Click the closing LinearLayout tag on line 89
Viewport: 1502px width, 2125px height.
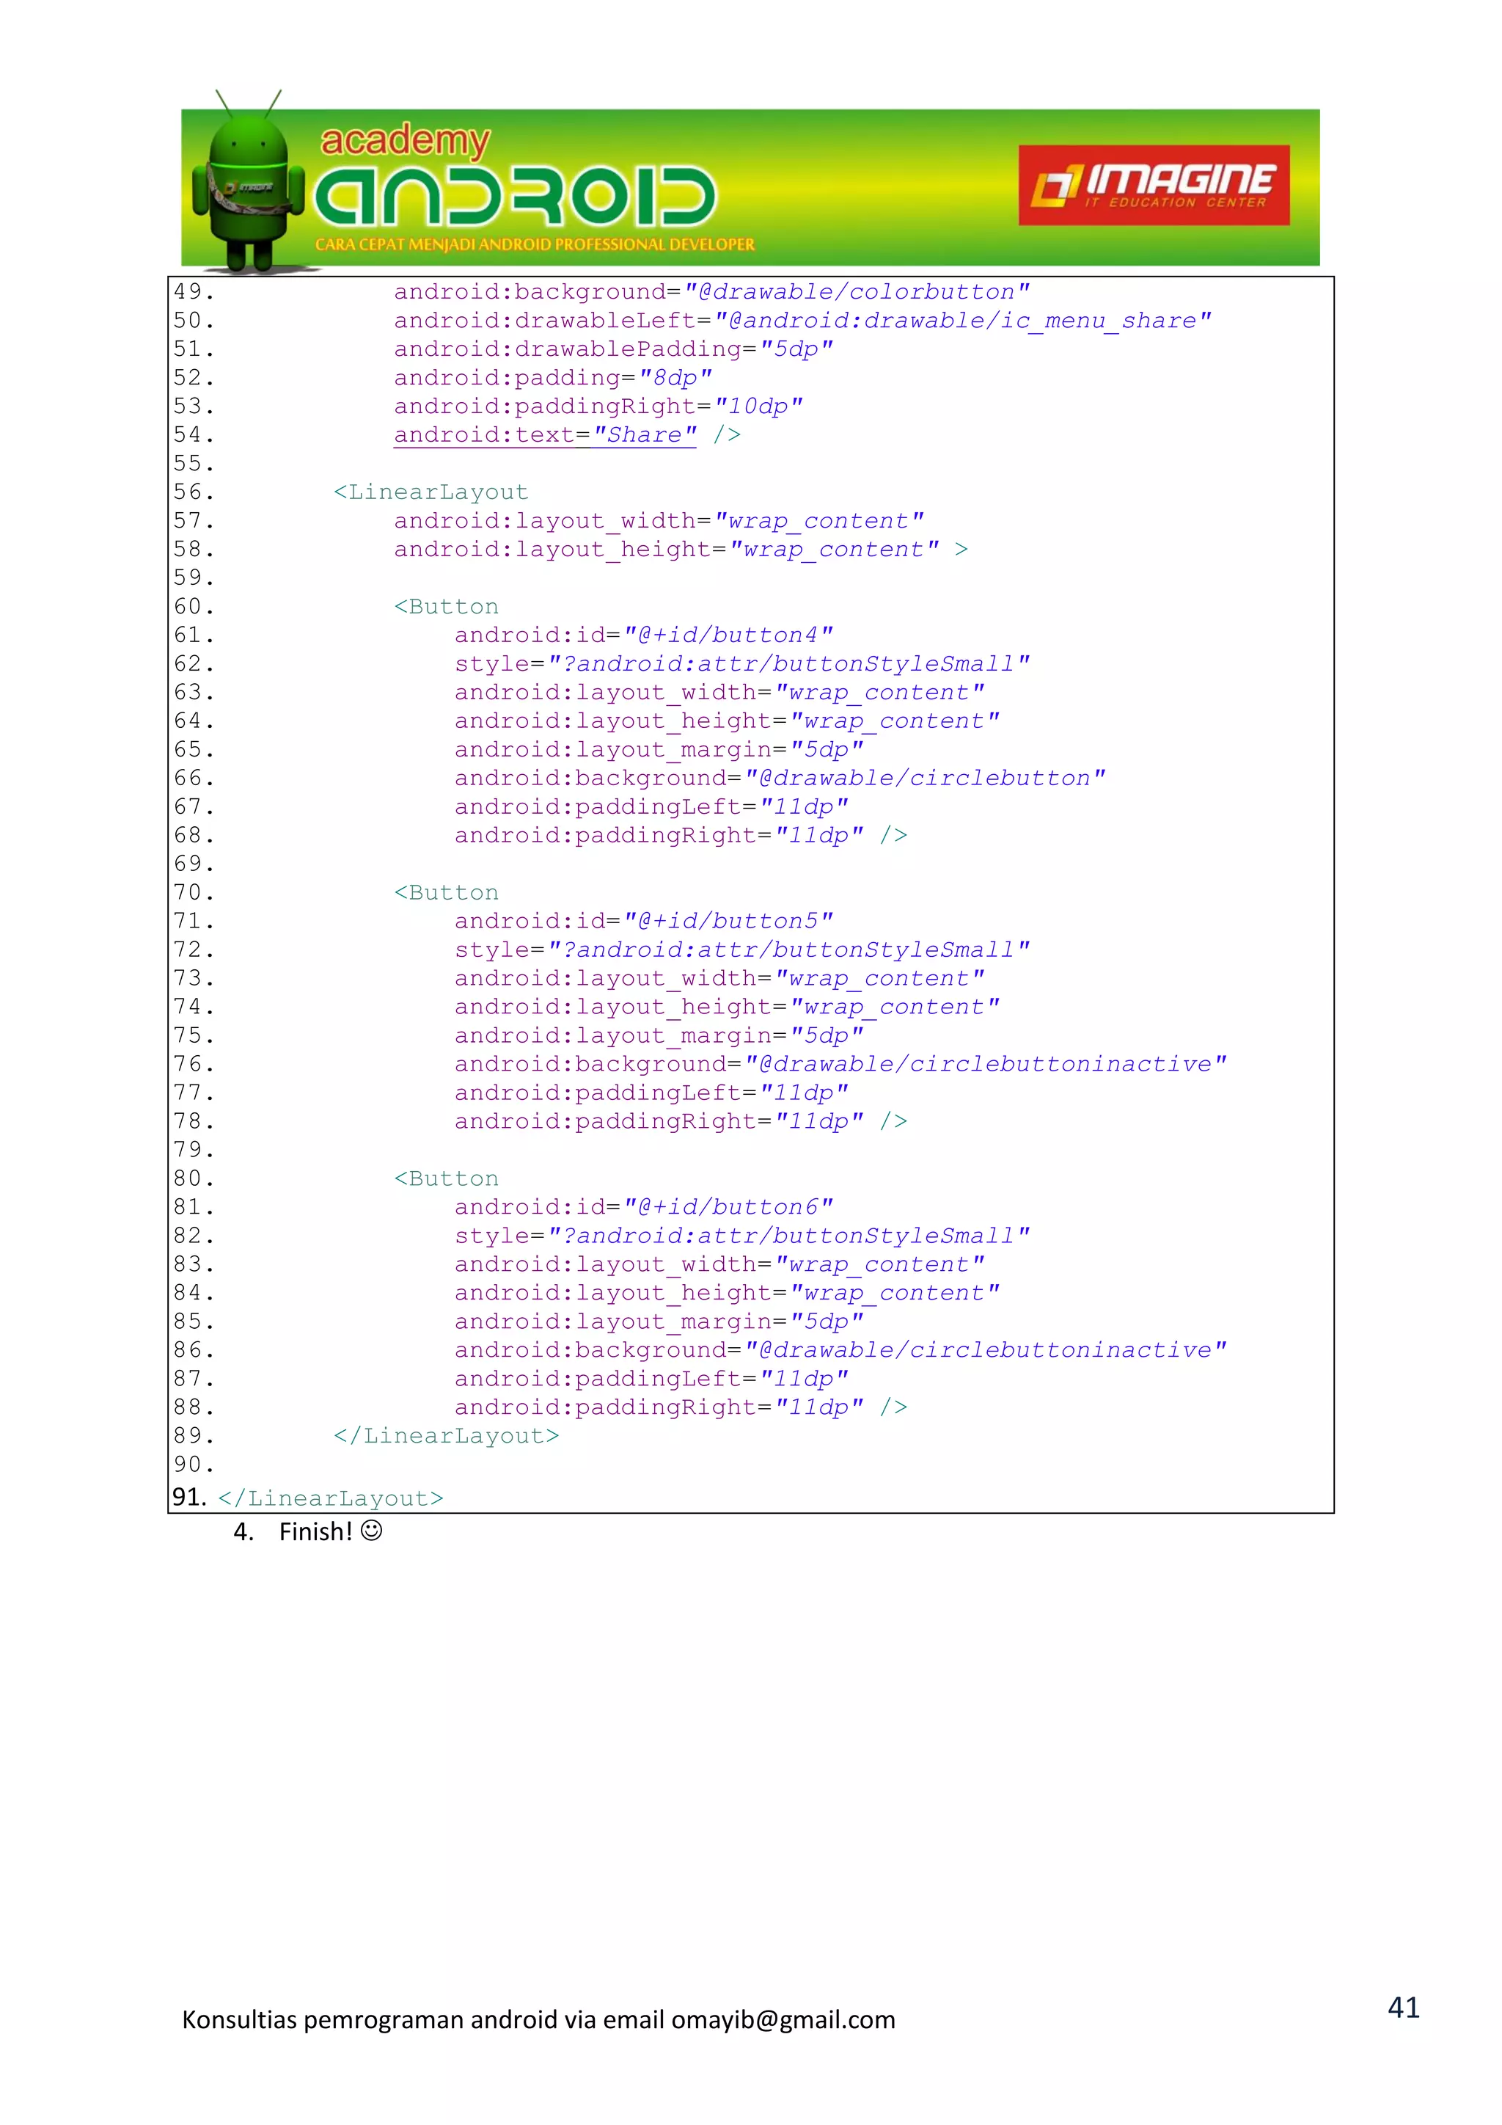[x=446, y=1435]
